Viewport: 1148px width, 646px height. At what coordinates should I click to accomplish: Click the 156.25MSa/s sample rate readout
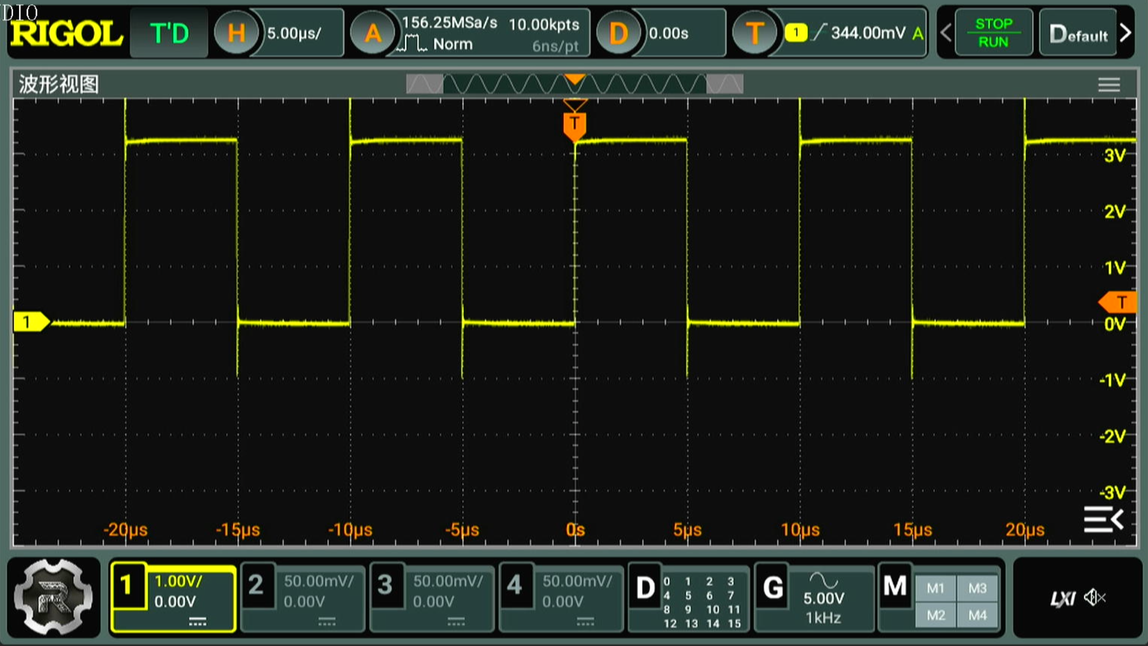[x=449, y=23]
